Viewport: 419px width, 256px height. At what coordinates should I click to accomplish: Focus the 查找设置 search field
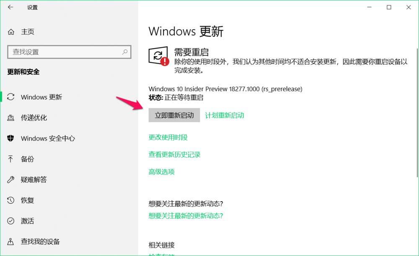click(x=69, y=52)
